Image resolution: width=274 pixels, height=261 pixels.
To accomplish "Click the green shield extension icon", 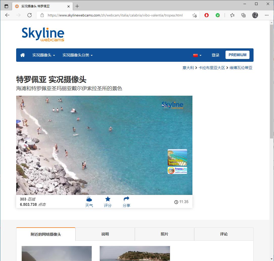I will click(217, 15).
